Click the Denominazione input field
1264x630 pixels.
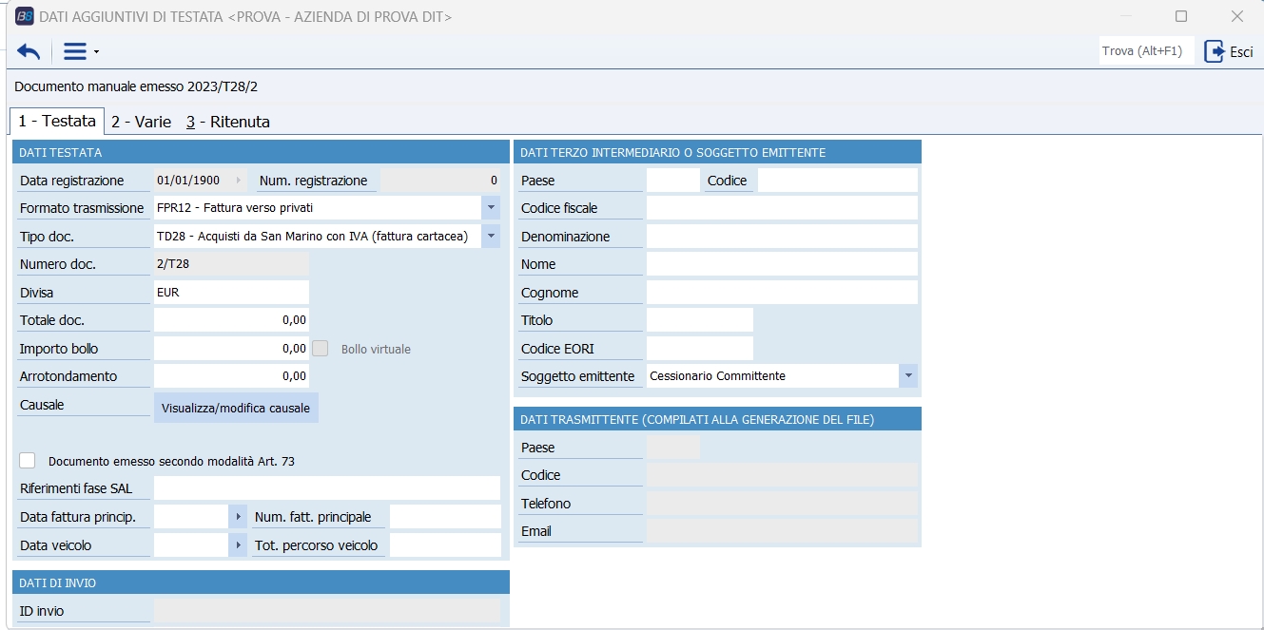tap(782, 237)
